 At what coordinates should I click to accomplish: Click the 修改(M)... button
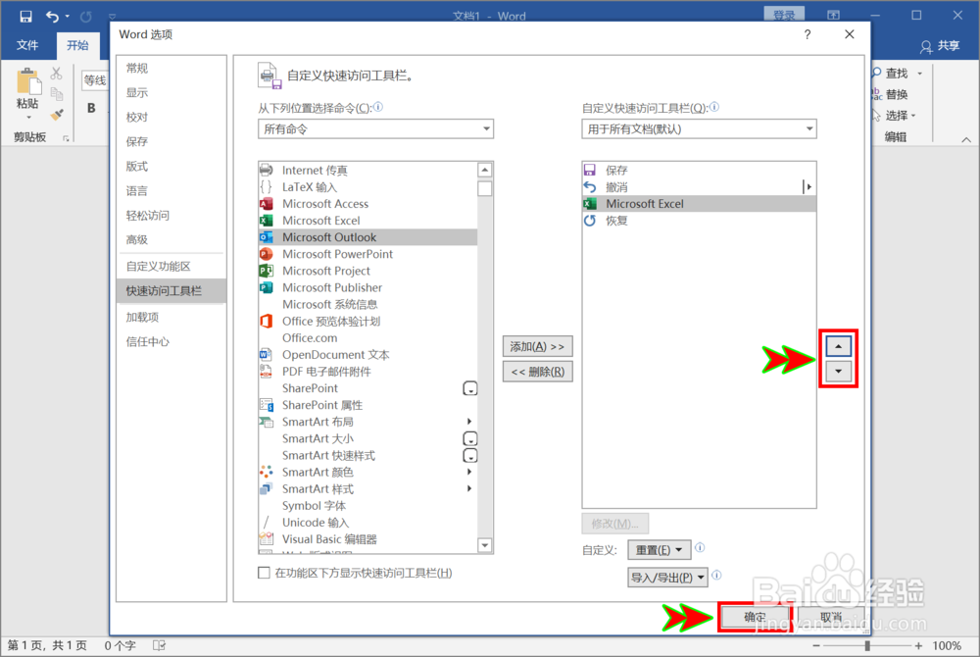click(x=615, y=524)
